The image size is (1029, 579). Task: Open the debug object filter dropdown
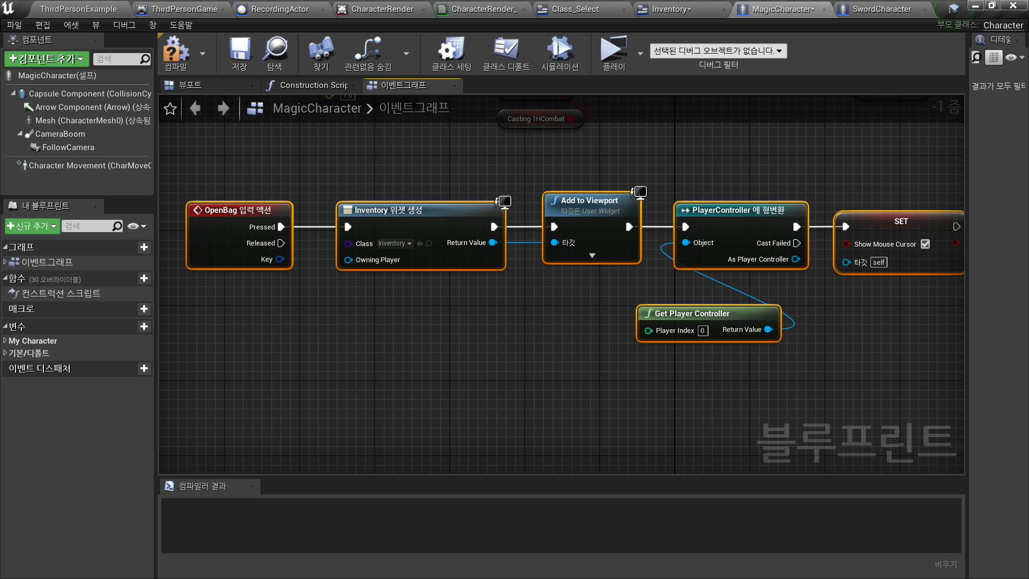point(718,51)
